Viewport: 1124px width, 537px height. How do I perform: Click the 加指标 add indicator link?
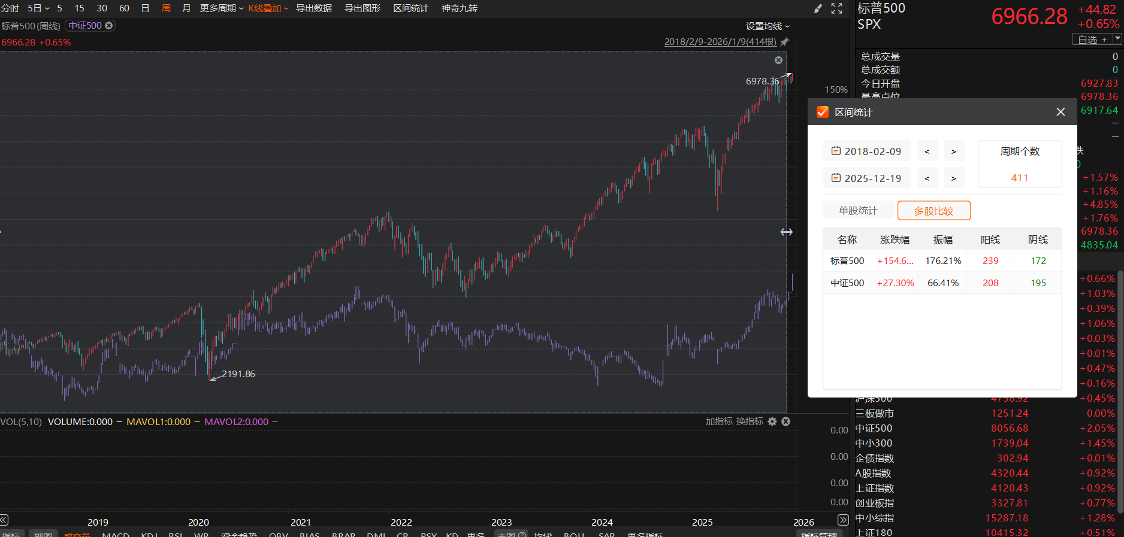pyautogui.click(x=719, y=421)
